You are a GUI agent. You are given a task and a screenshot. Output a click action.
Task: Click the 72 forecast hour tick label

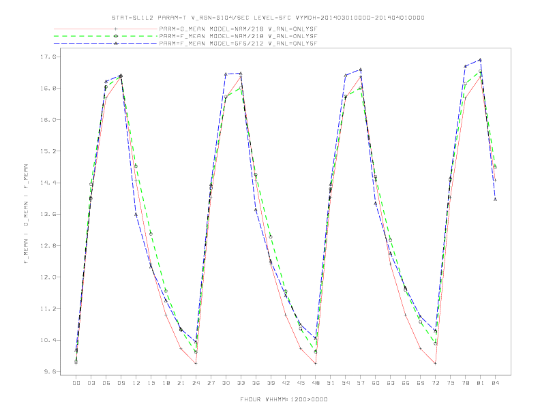point(435,383)
